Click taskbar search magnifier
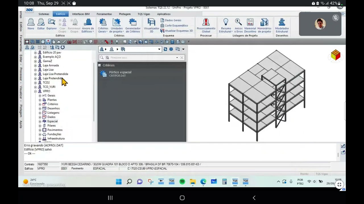This screenshot has height=204, width=364. click(x=129, y=182)
